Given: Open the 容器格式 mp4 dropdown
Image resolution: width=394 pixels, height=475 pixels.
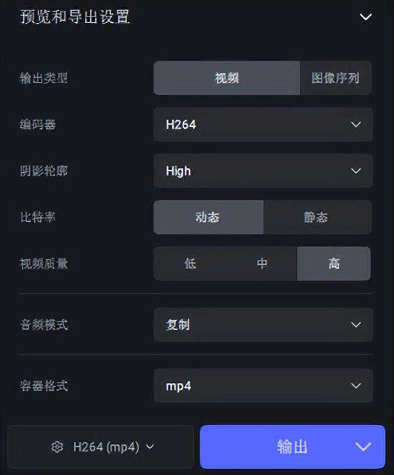Looking at the screenshot, I should pyautogui.click(x=263, y=386).
